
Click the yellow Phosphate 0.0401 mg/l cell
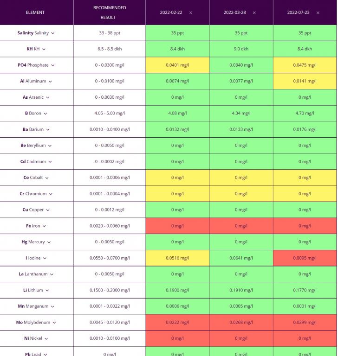pyautogui.click(x=177, y=65)
